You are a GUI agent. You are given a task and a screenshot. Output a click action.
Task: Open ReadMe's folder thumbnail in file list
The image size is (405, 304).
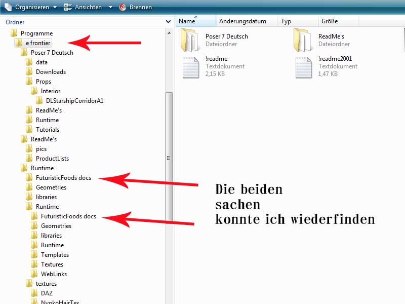point(303,41)
